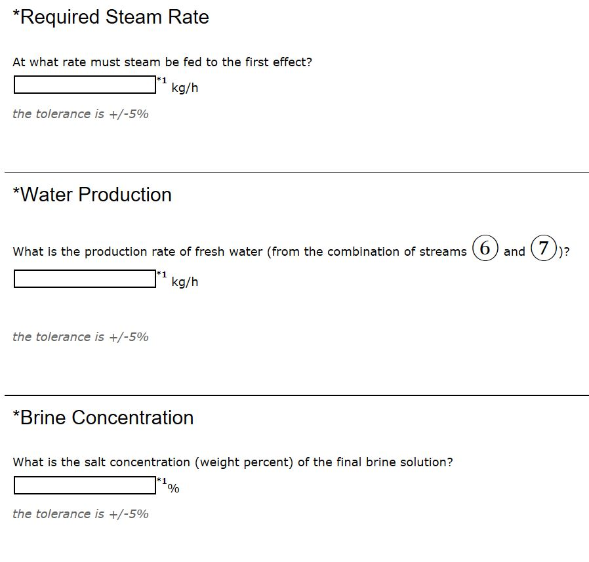Image resolution: width=589 pixels, height=562 pixels.
Task: Click the final brine salt concentration question
Action: pyautogui.click(x=233, y=462)
